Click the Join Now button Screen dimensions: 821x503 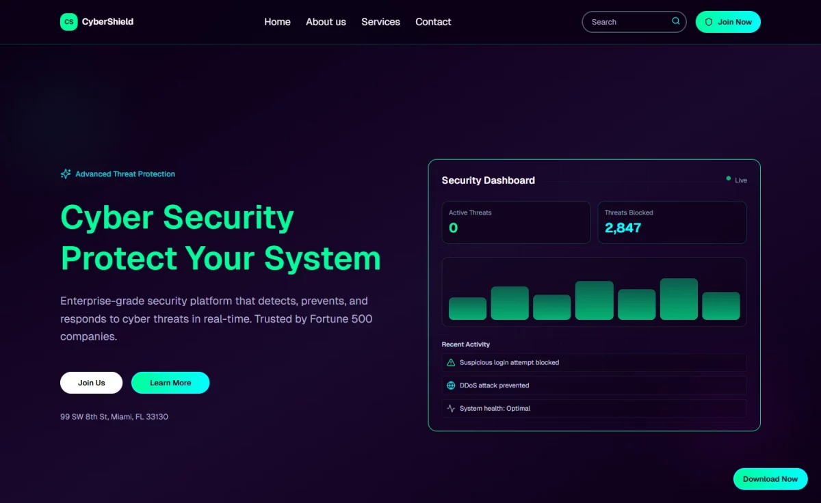(x=728, y=21)
